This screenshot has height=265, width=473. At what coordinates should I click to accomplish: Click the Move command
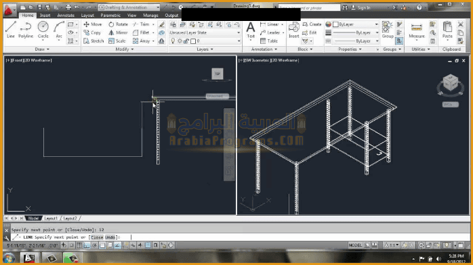click(x=93, y=24)
